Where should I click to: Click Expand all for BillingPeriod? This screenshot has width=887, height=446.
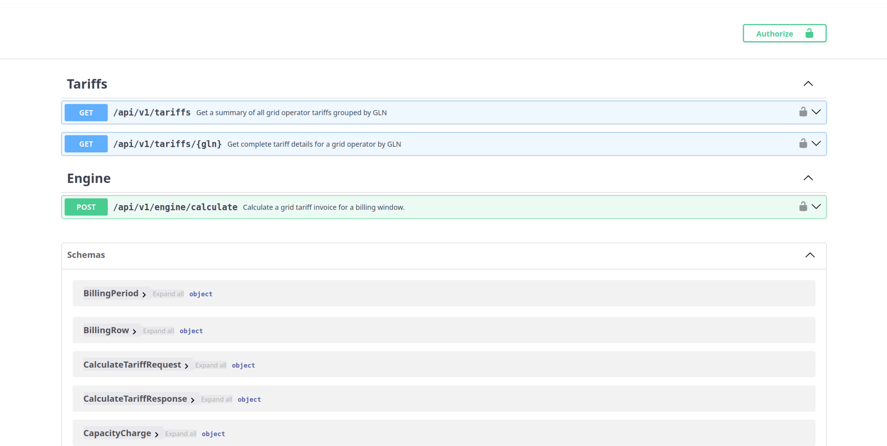pyautogui.click(x=168, y=294)
